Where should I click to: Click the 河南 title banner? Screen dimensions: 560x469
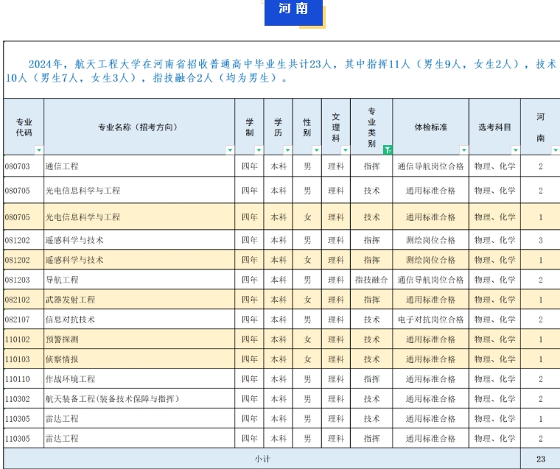point(293,10)
